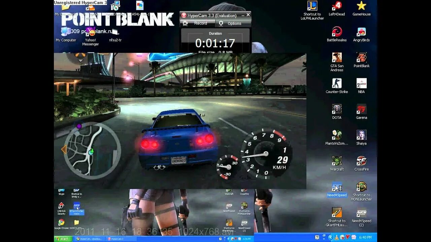Click the red V antivirus tray icon
Viewport: 431px width, 242px height.
[347, 237]
